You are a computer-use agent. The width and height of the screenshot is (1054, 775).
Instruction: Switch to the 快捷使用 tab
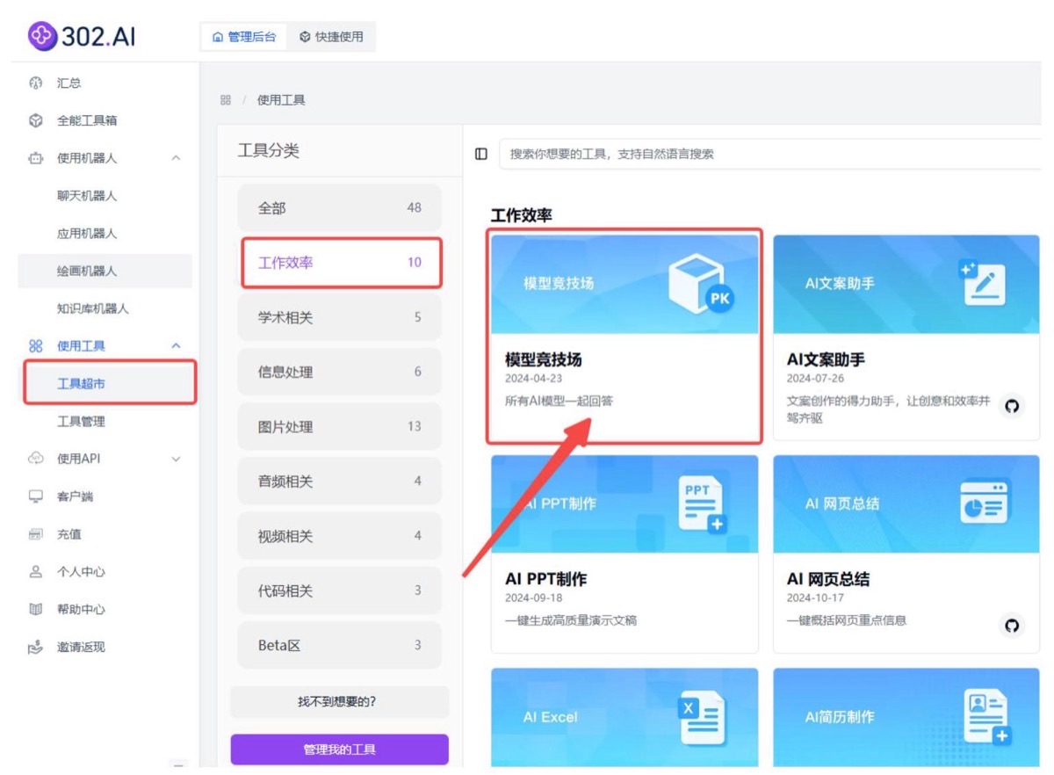331,37
